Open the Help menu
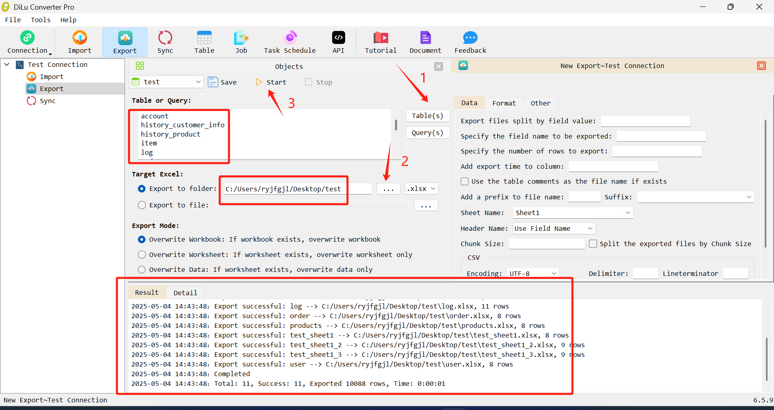The width and height of the screenshot is (774, 410). pos(69,20)
